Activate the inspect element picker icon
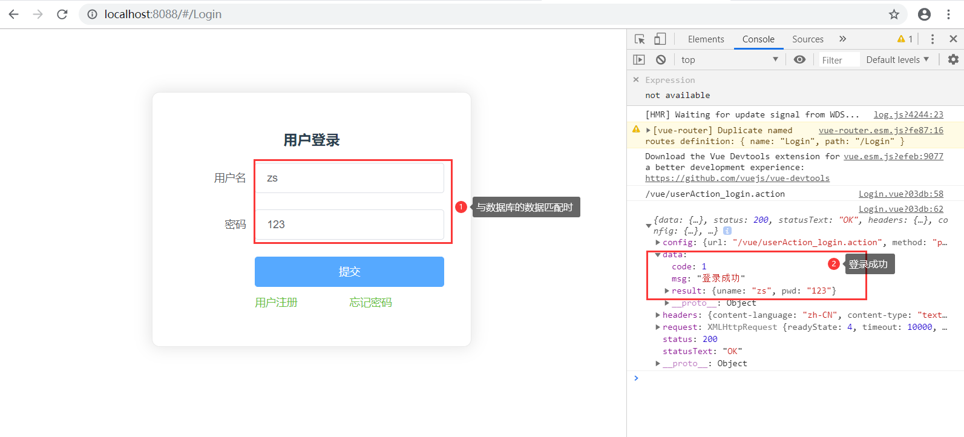This screenshot has width=964, height=437. (640, 39)
